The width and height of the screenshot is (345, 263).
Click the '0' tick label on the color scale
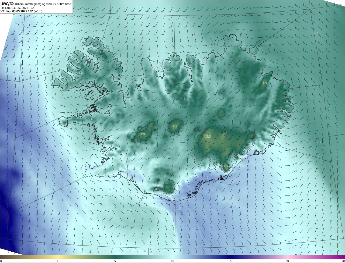1,261
